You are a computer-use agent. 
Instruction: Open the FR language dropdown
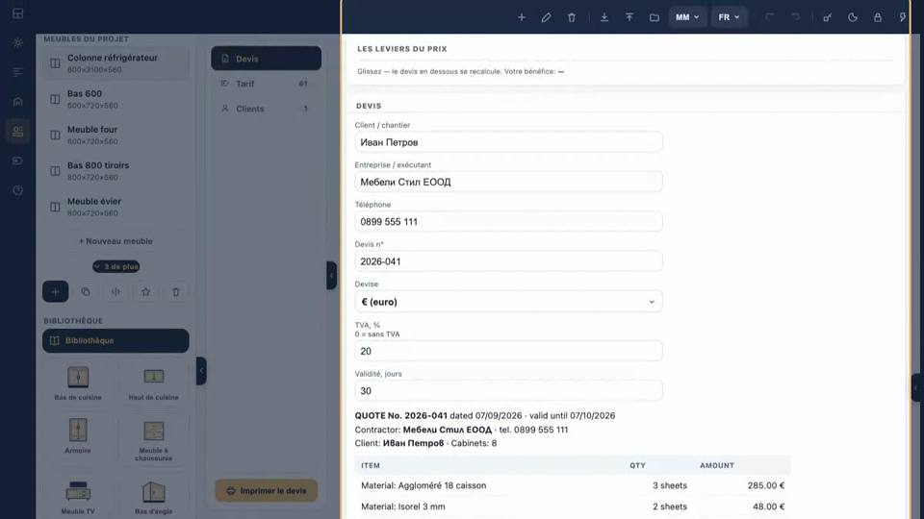[729, 17]
